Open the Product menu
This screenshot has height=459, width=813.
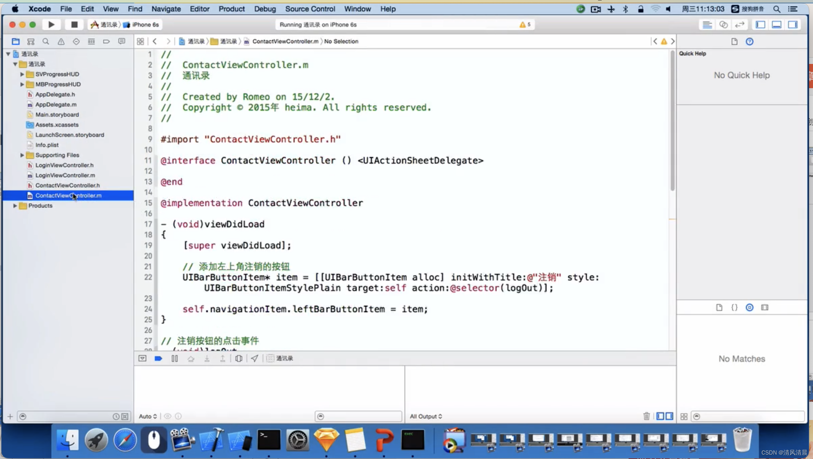pos(232,9)
